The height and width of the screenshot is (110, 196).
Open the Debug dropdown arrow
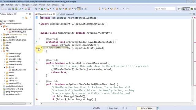point(39,9)
